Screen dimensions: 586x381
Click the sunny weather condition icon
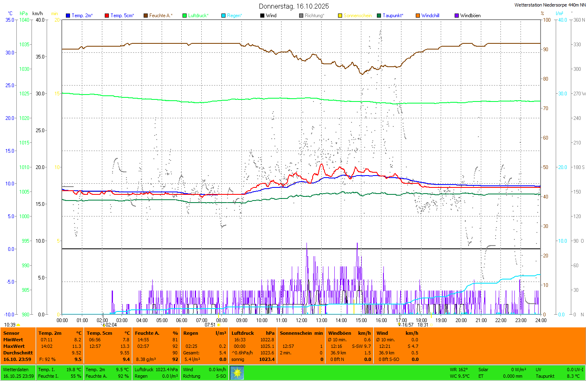point(237,373)
